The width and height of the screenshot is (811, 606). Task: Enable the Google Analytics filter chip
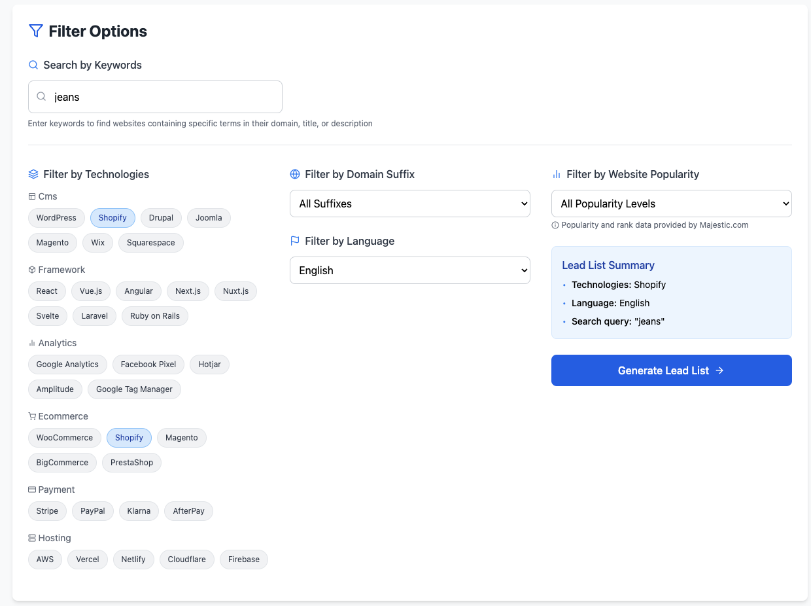coord(67,365)
